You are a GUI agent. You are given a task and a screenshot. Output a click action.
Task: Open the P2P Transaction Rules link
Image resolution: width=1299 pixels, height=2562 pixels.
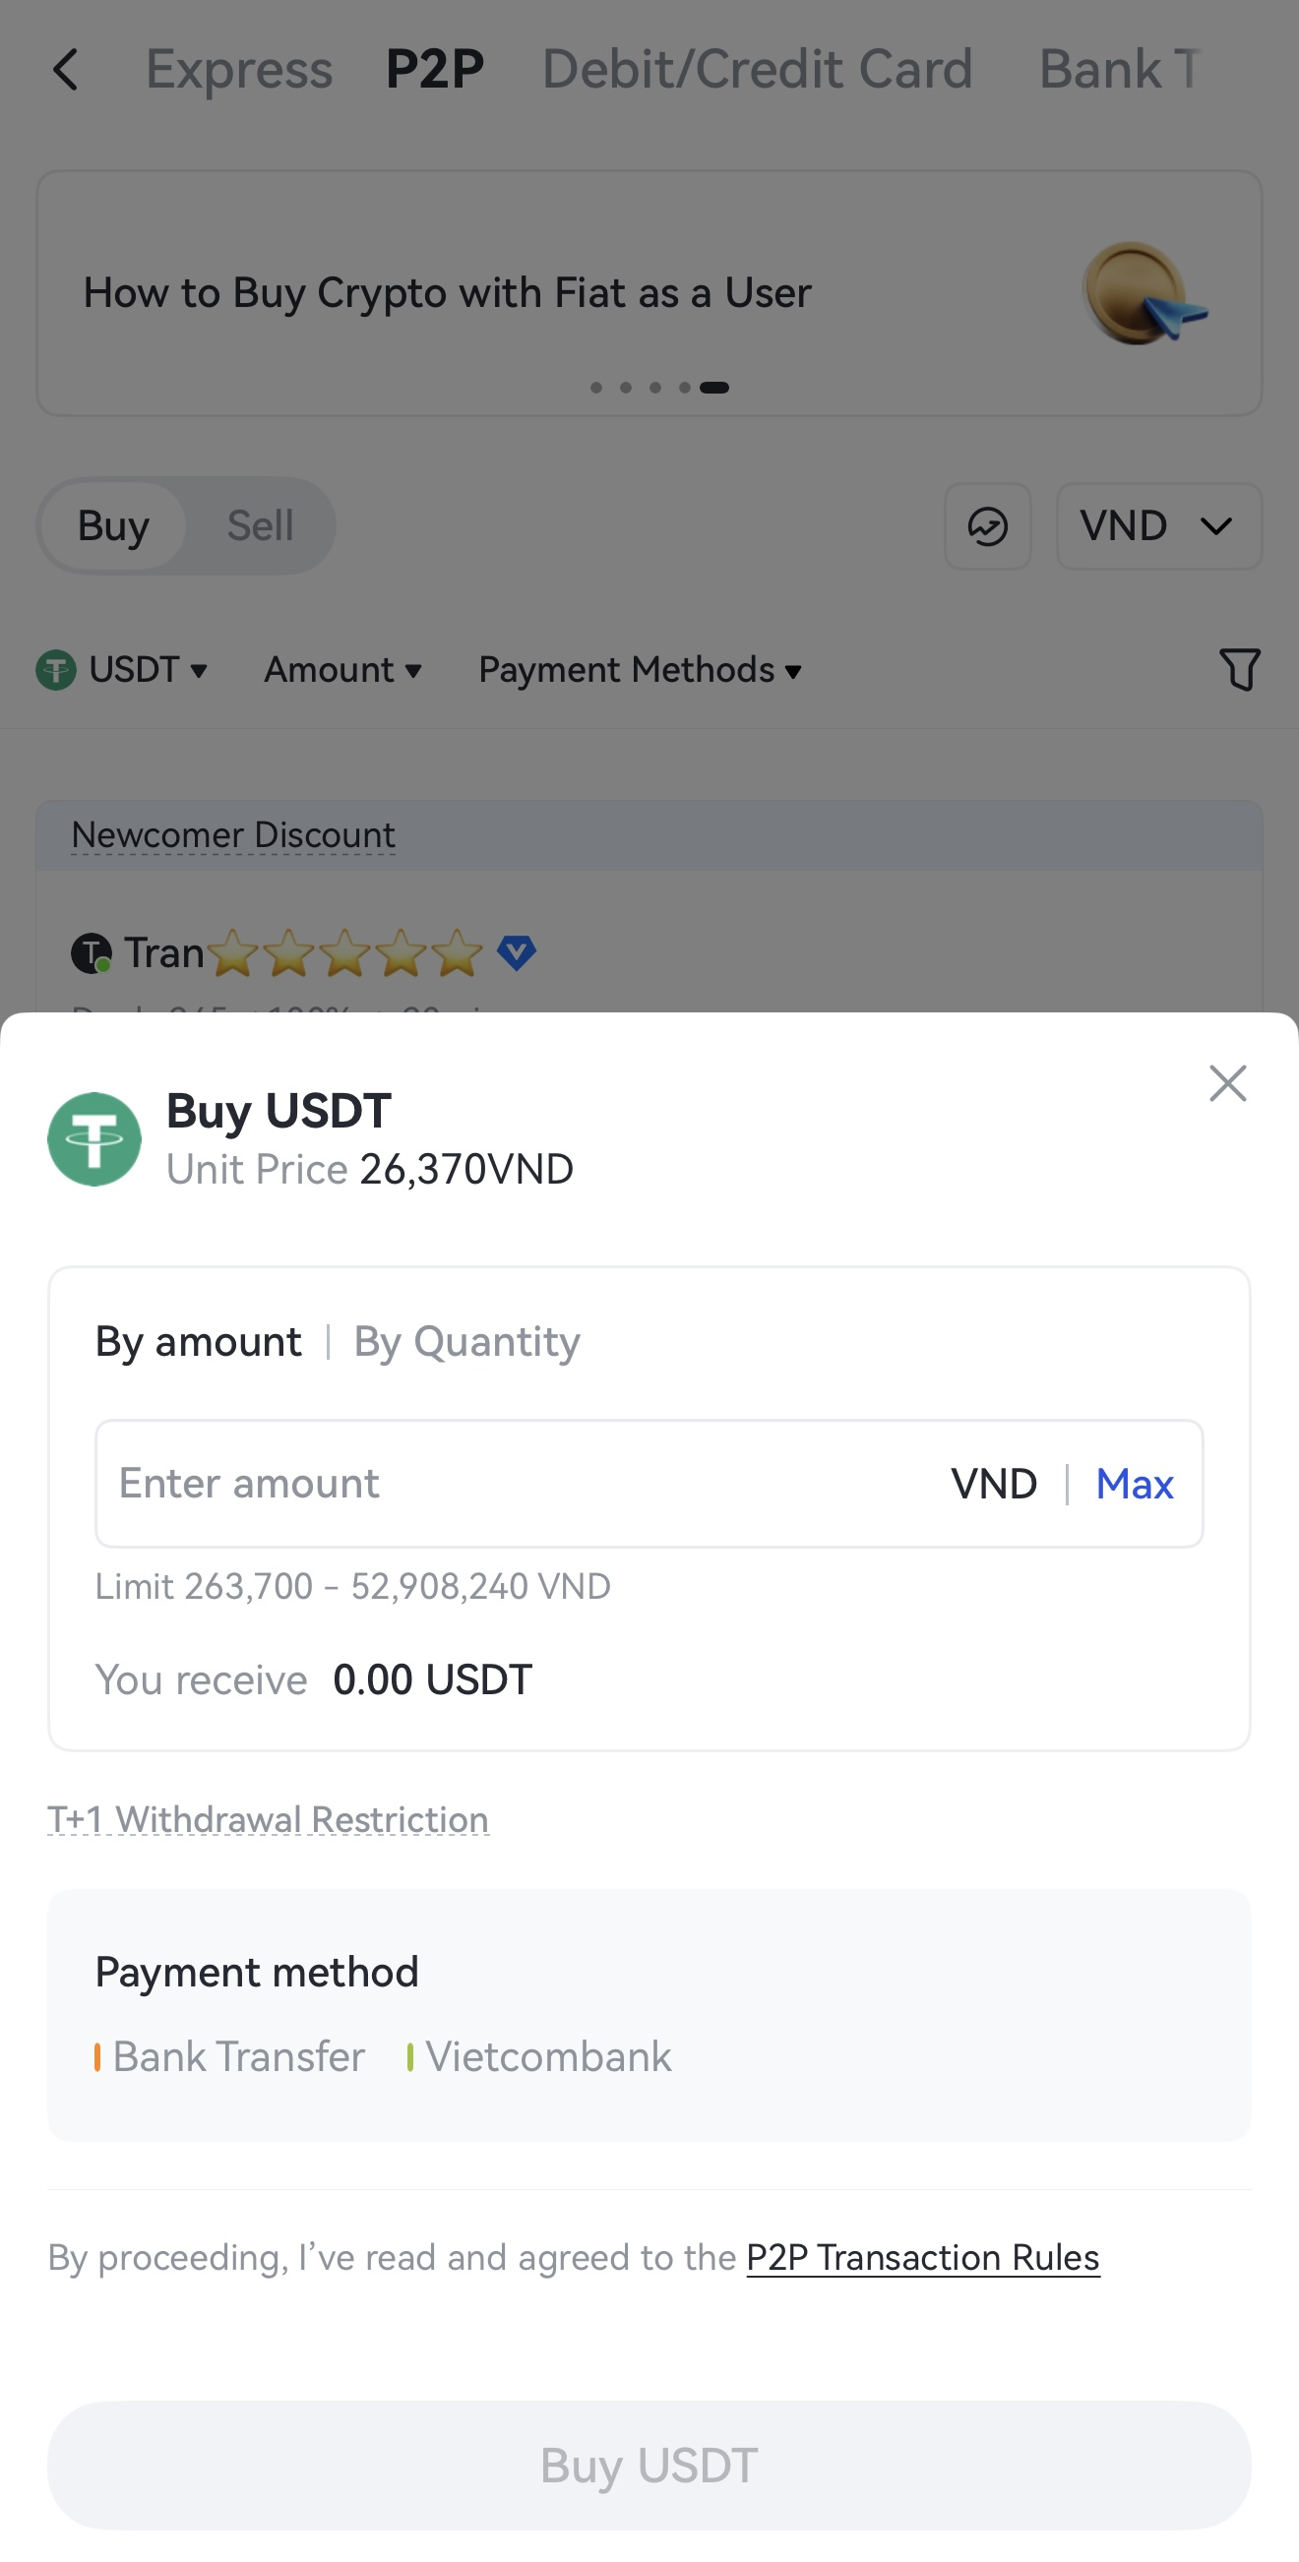click(x=922, y=2258)
